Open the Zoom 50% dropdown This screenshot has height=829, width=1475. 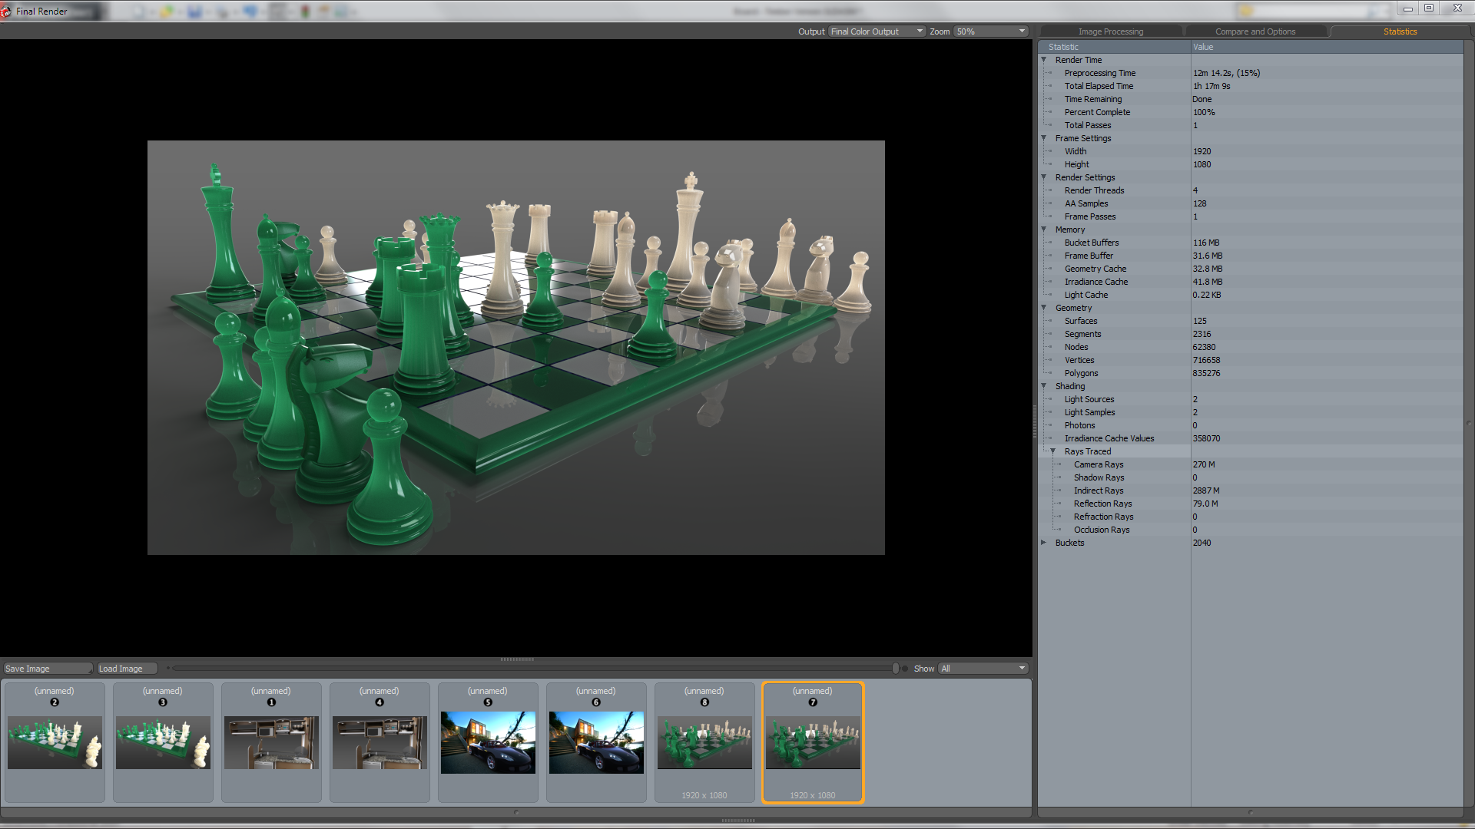990,31
